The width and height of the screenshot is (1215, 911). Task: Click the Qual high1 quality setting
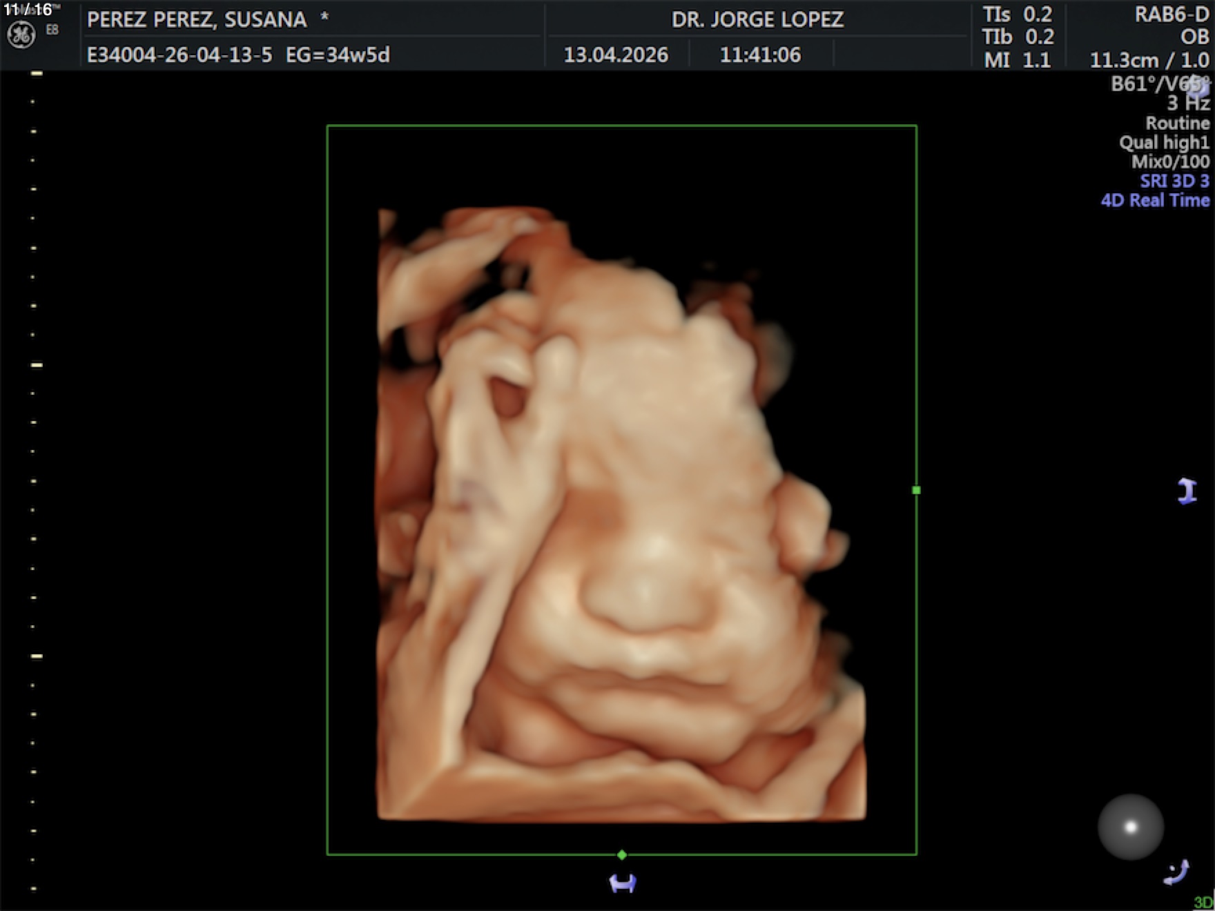pyautogui.click(x=1164, y=142)
